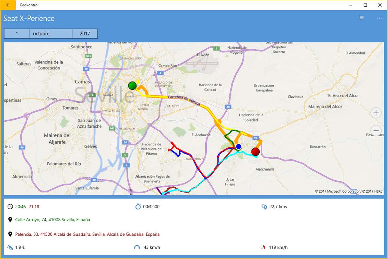Click the duration value 00:32:00
This screenshot has width=388, height=259.
coord(151,207)
